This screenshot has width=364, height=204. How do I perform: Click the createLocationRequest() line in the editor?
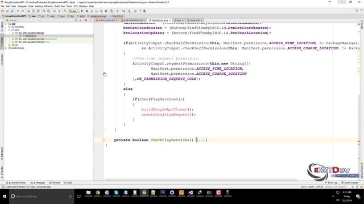(x=168, y=114)
